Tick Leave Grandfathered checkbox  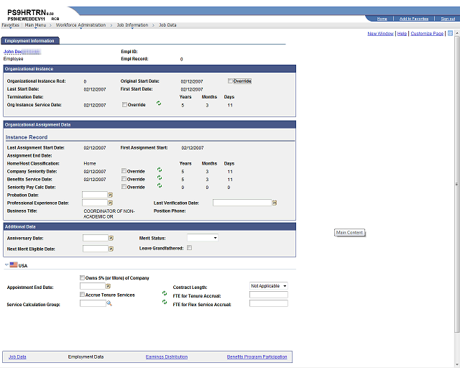click(190, 248)
